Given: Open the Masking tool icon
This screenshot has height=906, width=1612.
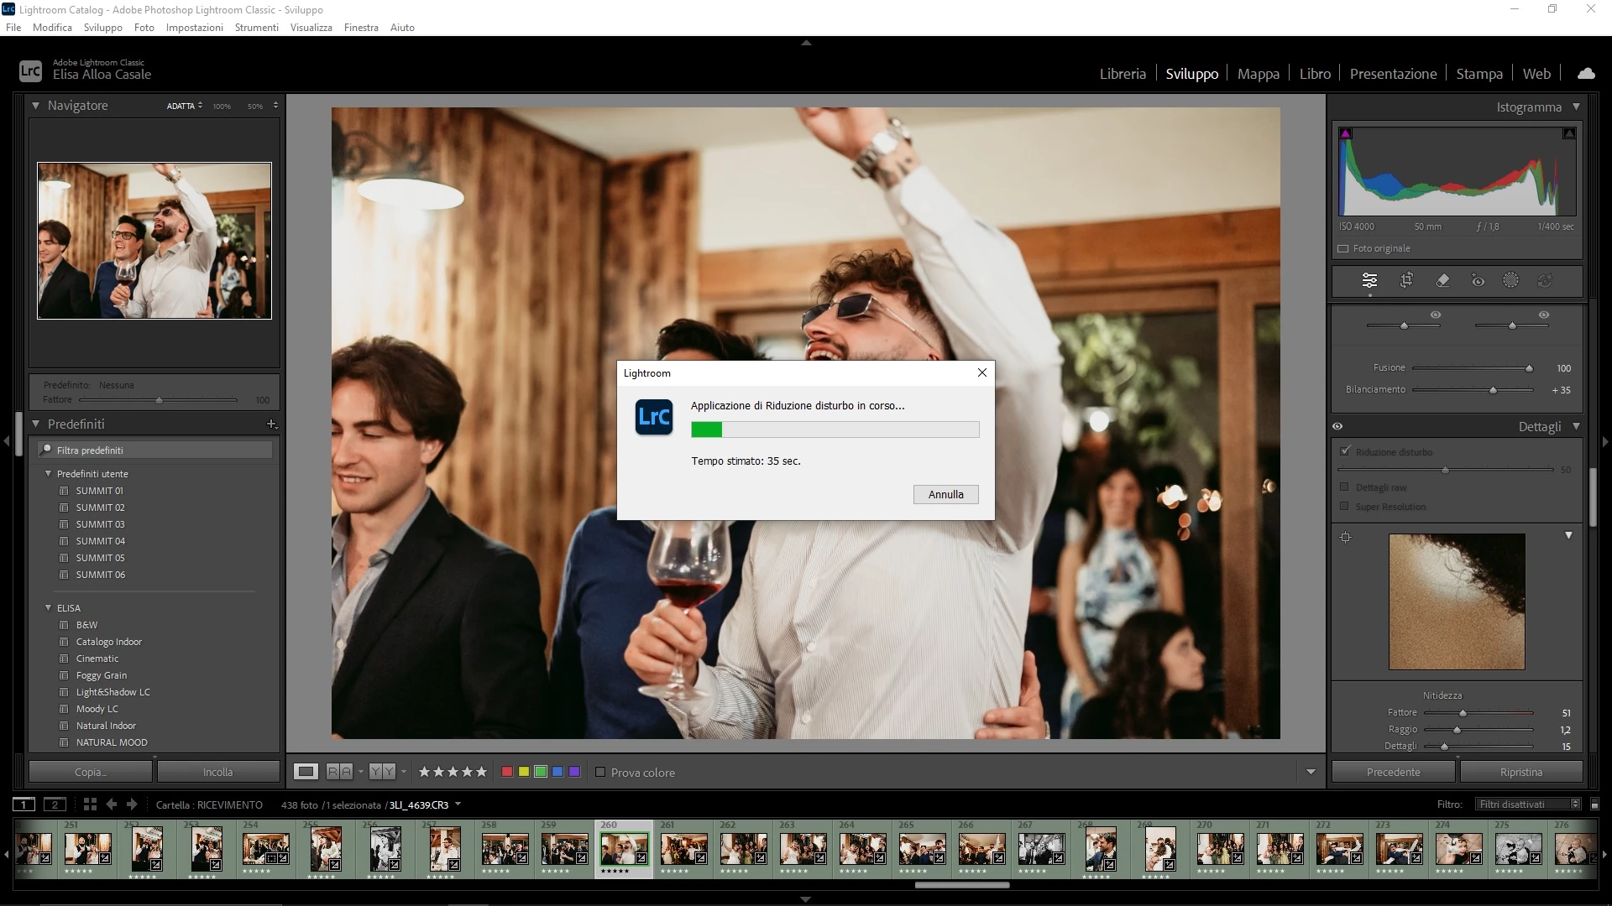Looking at the screenshot, I should coord(1510,281).
